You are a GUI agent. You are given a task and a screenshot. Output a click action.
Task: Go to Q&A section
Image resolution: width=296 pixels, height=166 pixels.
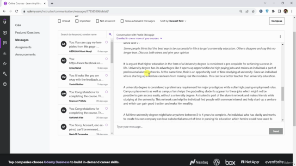pyautogui.click(x=18, y=25)
